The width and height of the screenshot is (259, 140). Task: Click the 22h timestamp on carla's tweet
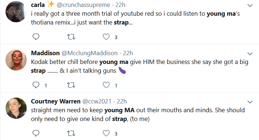click(x=120, y=5)
